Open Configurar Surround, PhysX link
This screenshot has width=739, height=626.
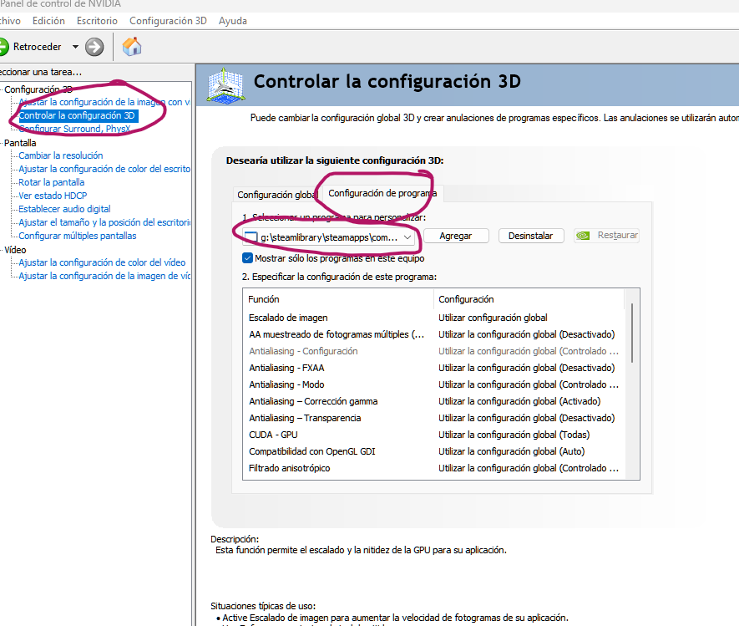point(74,129)
